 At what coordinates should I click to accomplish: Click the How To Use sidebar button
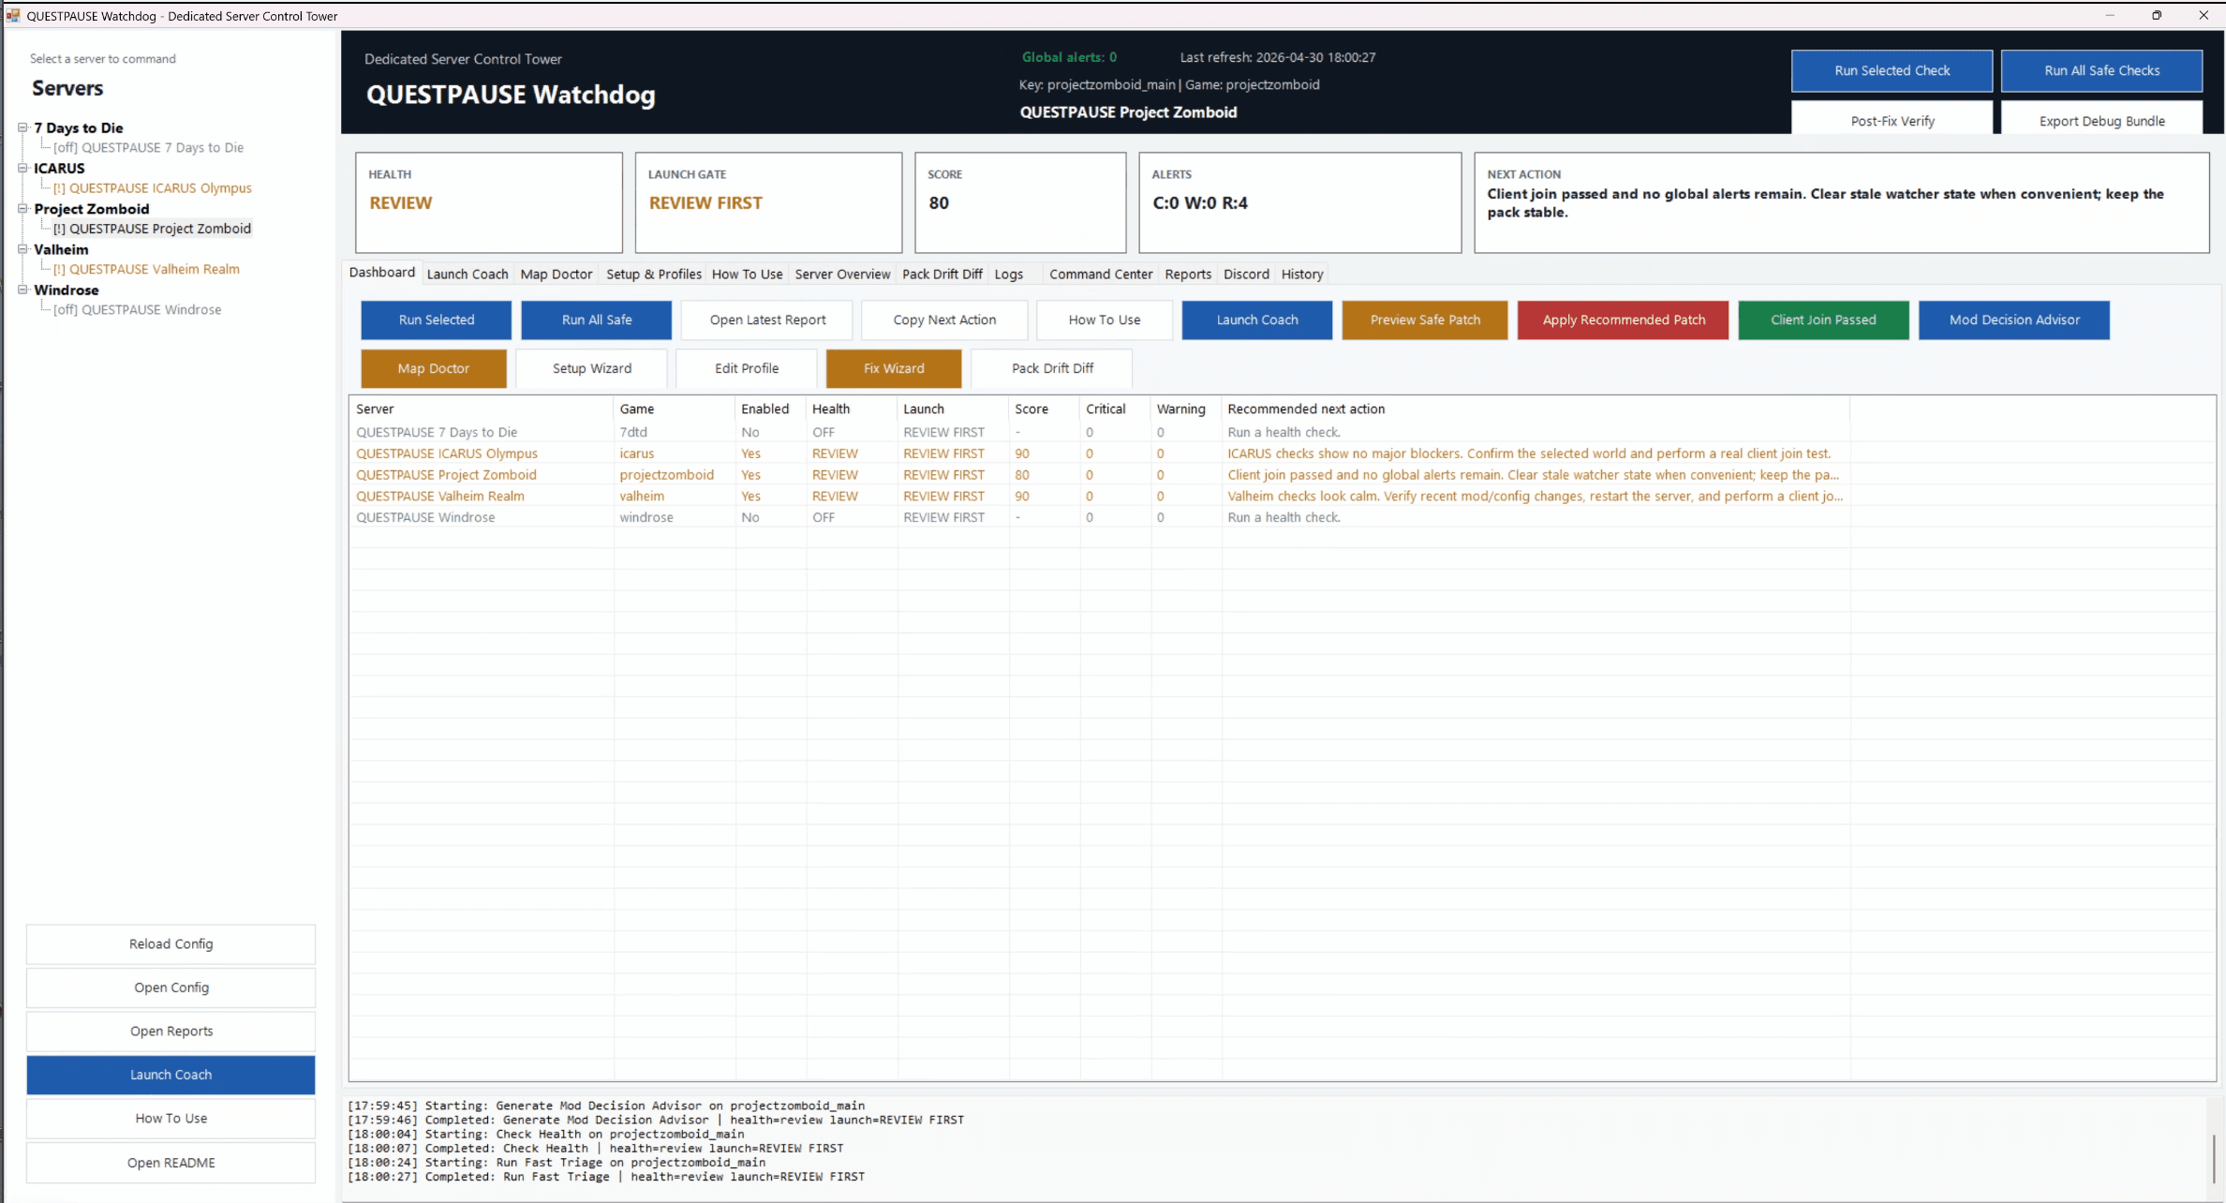[171, 1118]
